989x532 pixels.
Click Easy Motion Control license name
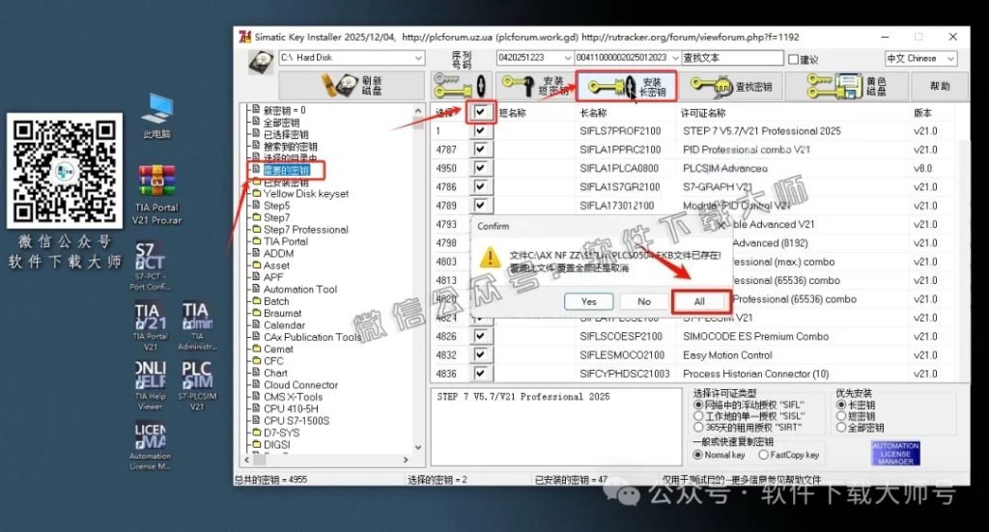click(x=727, y=355)
